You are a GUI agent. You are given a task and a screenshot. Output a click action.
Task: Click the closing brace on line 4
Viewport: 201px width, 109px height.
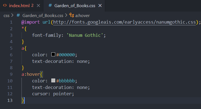tap(23, 42)
